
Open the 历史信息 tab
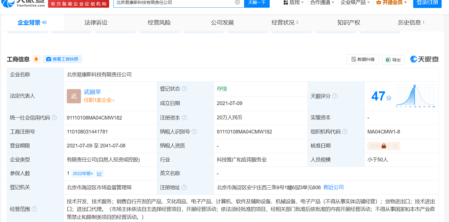pyautogui.click(x=411, y=22)
